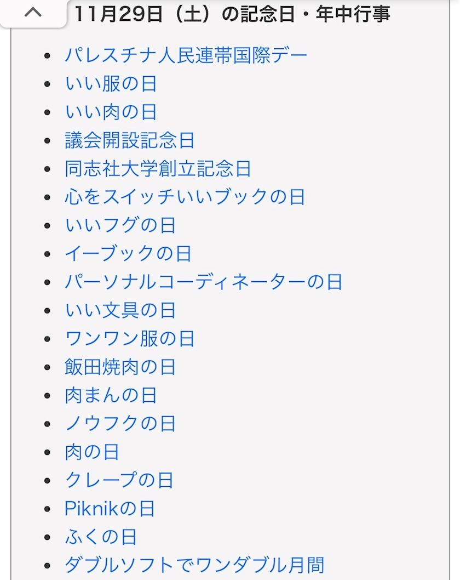Open ダブルソフトでワンダブル月間 link
The image size is (460, 580).
194,565
